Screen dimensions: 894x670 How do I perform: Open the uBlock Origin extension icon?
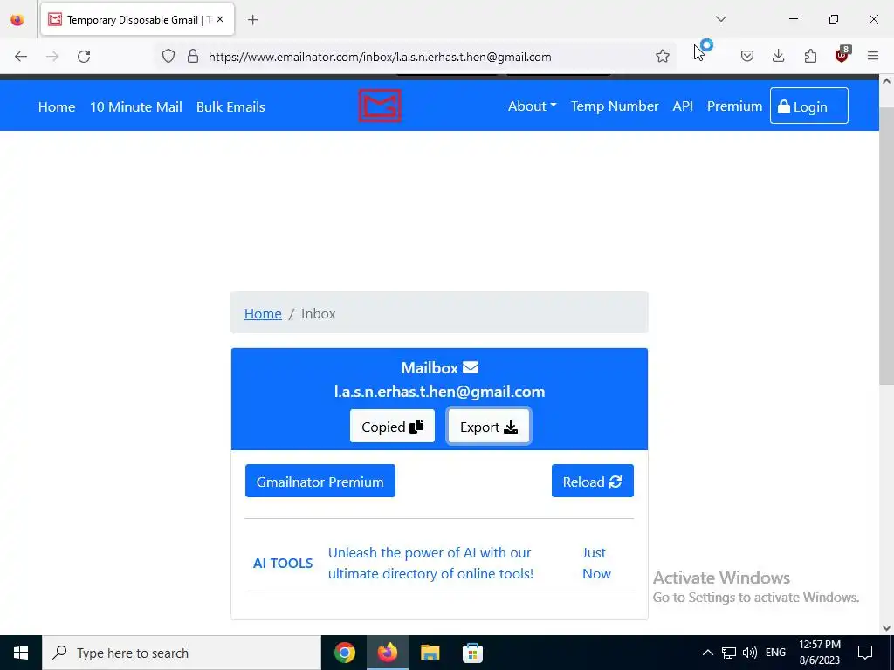tap(842, 55)
